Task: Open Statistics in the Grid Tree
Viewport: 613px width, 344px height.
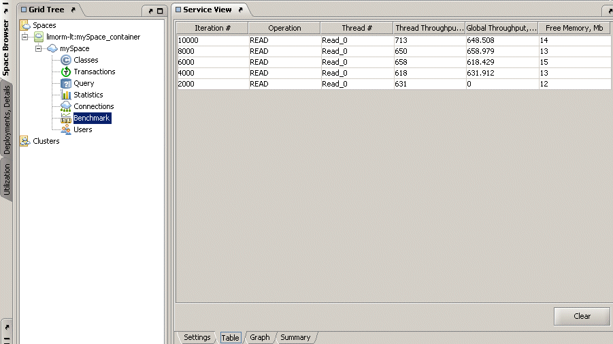Action: [x=88, y=95]
